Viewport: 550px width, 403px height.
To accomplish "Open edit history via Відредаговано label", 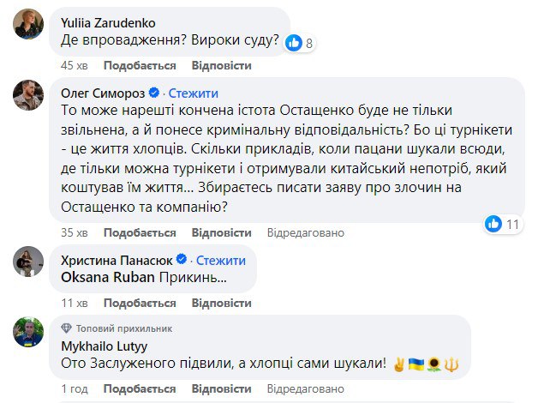I will click(x=305, y=232).
